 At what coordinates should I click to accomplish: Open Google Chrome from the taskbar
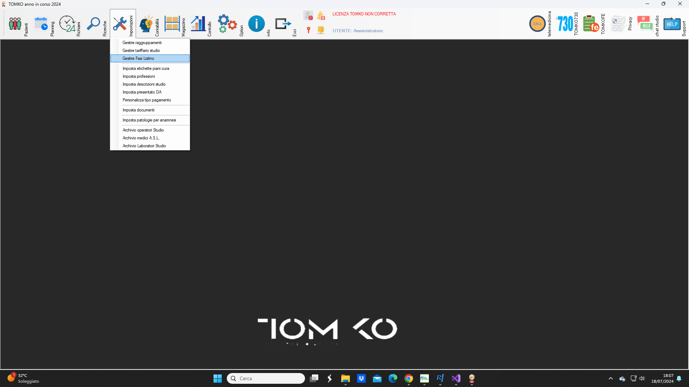408,378
